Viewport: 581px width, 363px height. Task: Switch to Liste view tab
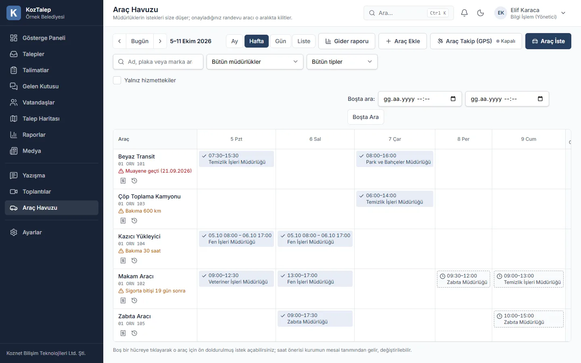(304, 41)
